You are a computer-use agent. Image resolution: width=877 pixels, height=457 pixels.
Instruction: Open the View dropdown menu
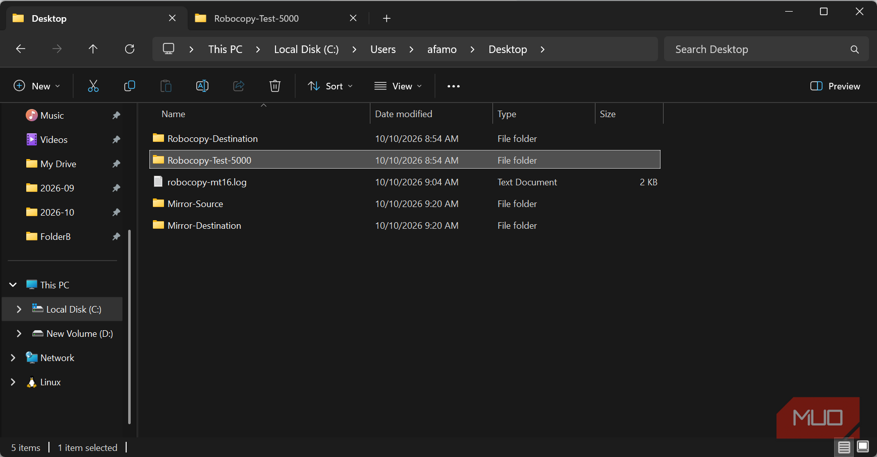[398, 86]
